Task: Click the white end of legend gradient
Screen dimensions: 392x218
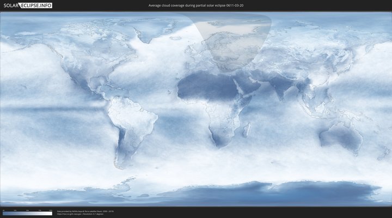Action: pyautogui.click(x=50, y=214)
